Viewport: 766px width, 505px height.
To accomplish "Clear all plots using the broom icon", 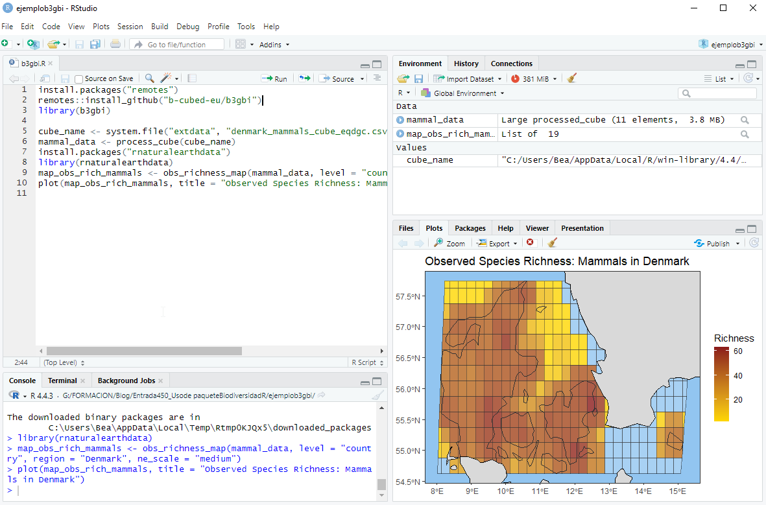I will [x=552, y=243].
